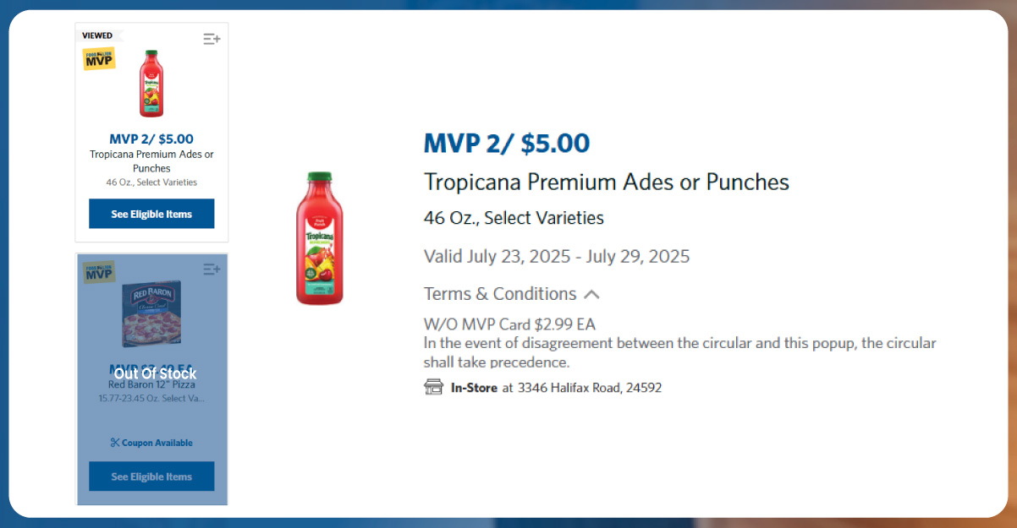
Task: Click the scissors coupon icon
Action: point(115,443)
